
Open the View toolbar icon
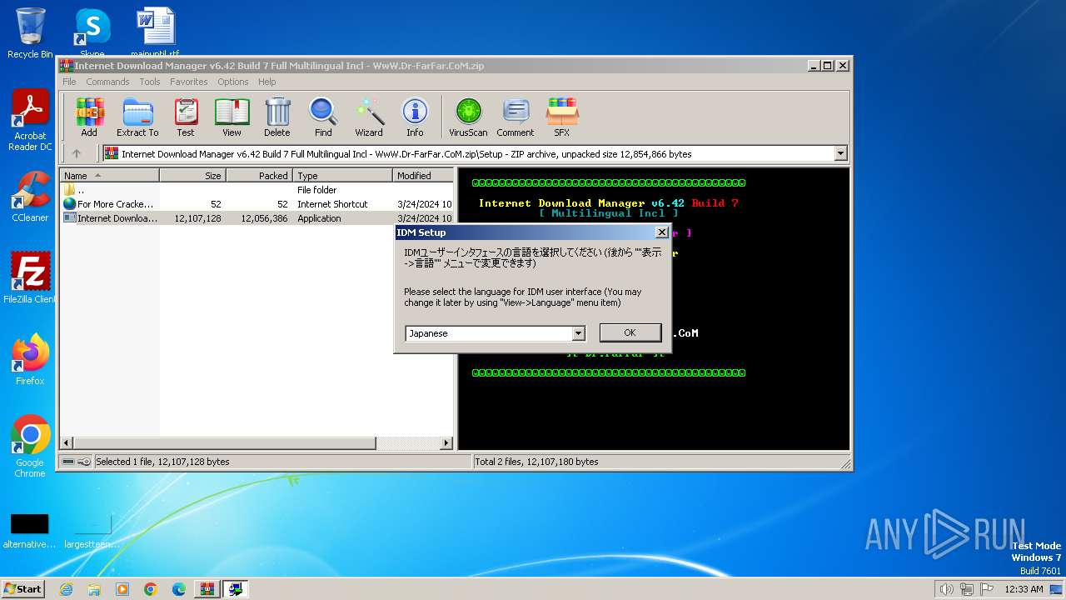click(x=232, y=117)
